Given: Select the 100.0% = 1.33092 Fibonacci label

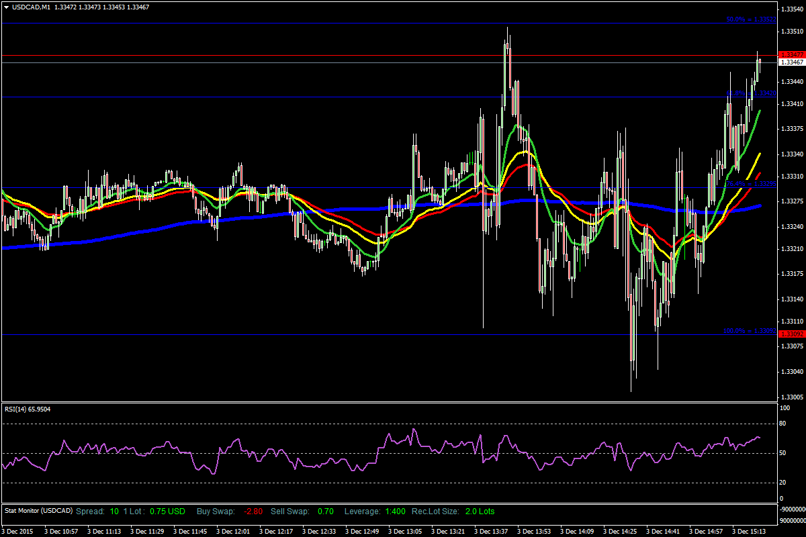Looking at the screenshot, I should click(750, 331).
